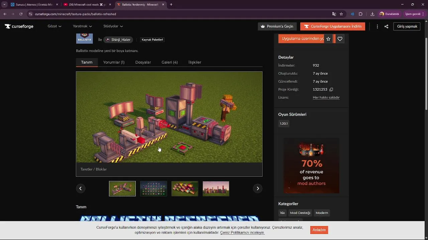The image size is (428, 240).
Task: Expand the Stüdyolar menu
Action: tap(113, 26)
